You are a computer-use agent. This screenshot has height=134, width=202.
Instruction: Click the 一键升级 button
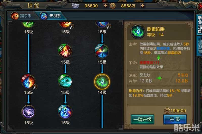coord(142,119)
